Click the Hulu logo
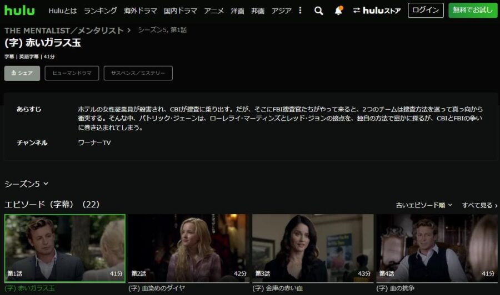The image size is (500, 295). [19, 11]
